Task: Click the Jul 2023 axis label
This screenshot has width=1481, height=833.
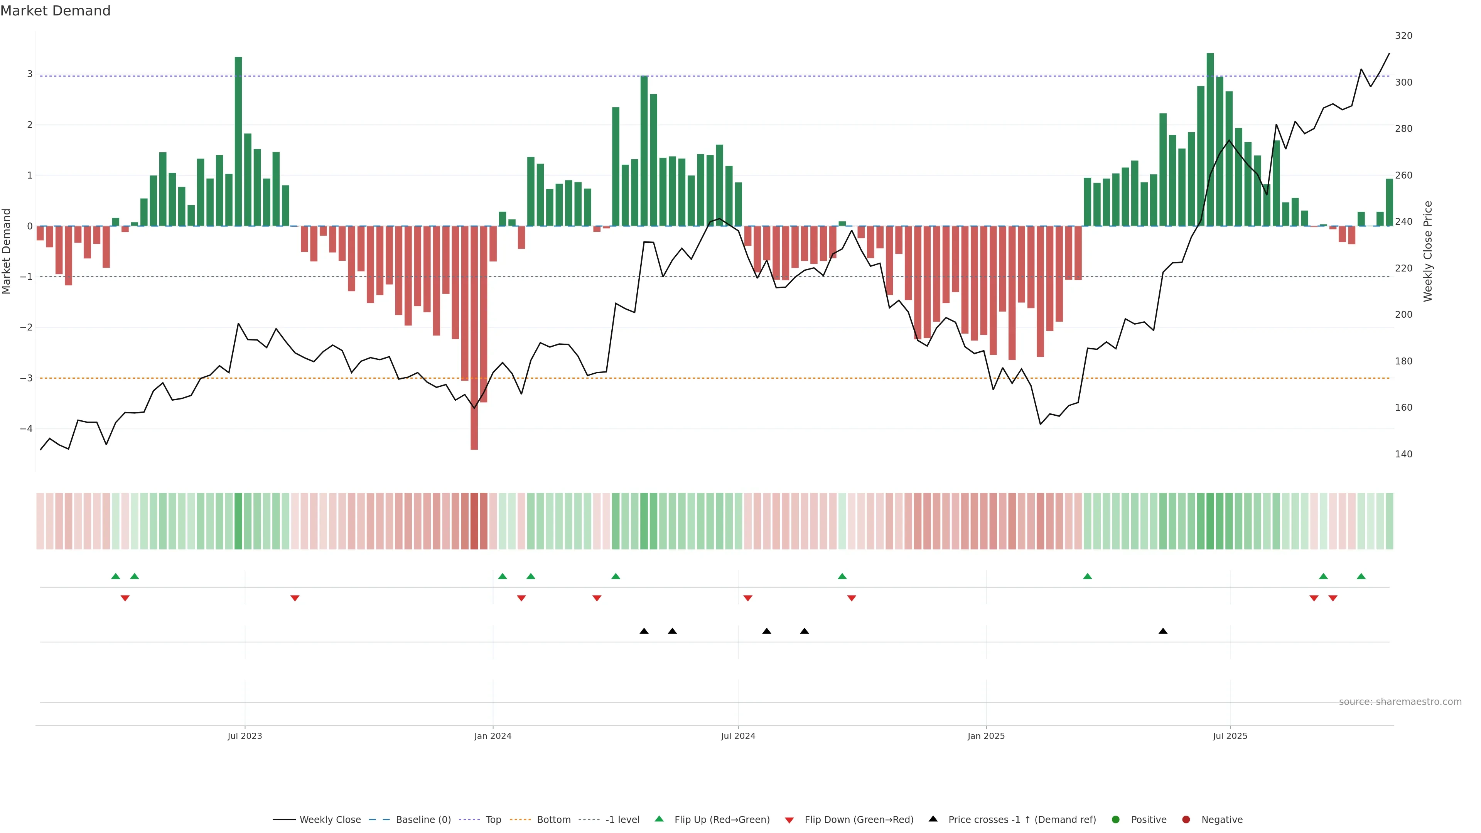Action: tap(245, 736)
